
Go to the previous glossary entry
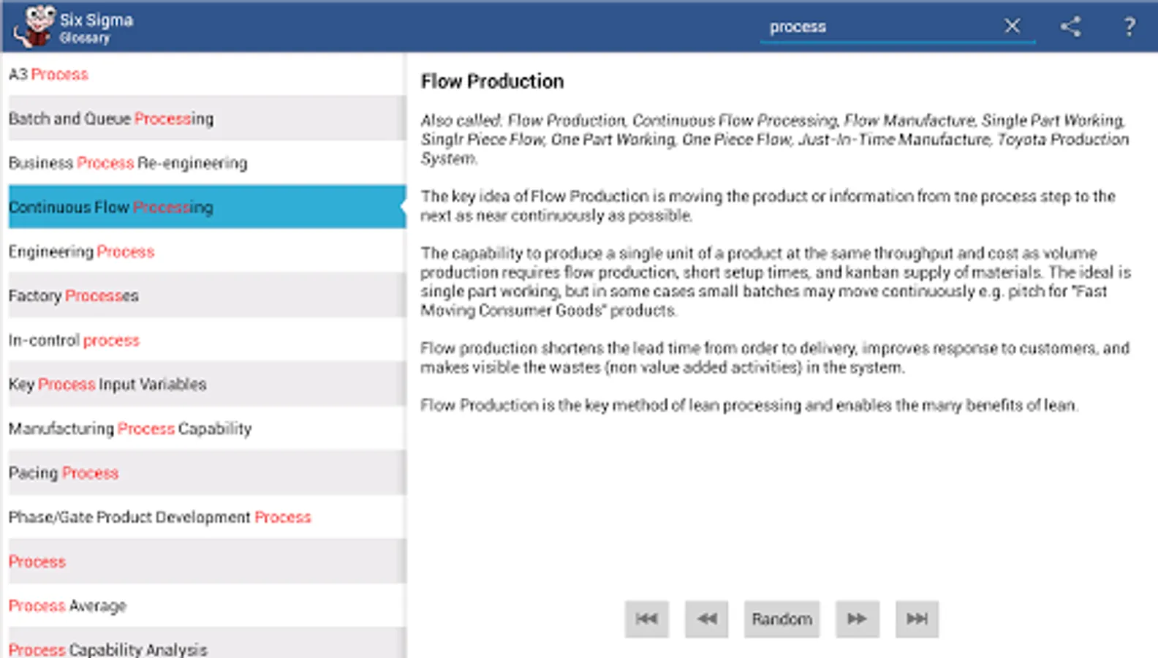tap(706, 619)
